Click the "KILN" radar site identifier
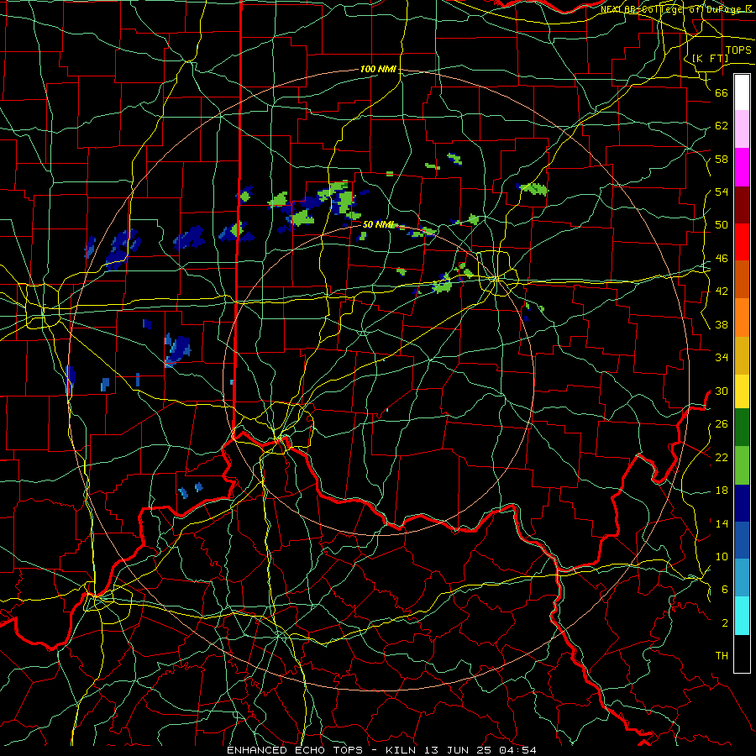The height and width of the screenshot is (756, 756). pos(402,750)
